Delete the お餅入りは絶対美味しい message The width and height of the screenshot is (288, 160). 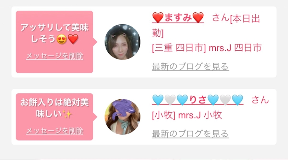[x=55, y=131]
